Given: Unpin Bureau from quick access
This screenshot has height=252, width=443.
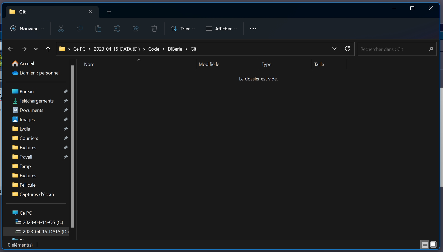Looking at the screenshot, I should pos(66,92).
